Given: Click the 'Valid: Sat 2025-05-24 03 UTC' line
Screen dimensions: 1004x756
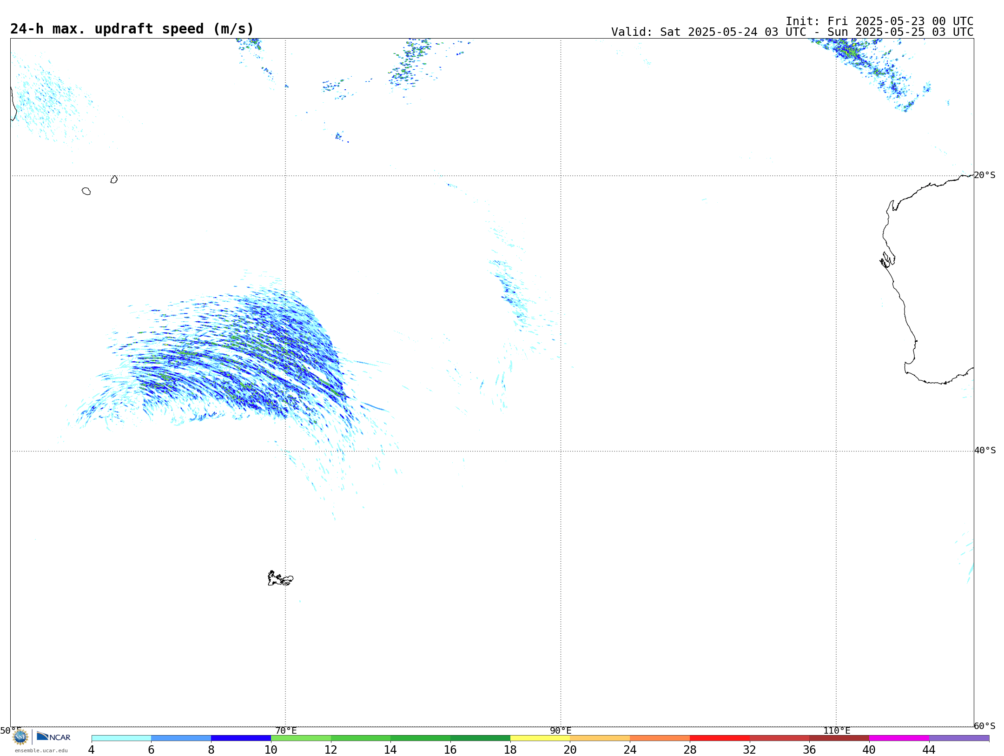Looking at the screenshot, I should tap(793, 32).
